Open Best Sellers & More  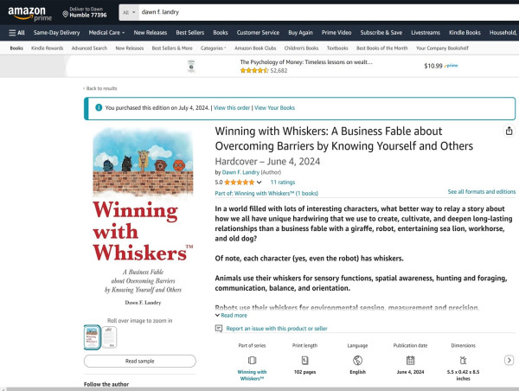click(x=172, y=48)
